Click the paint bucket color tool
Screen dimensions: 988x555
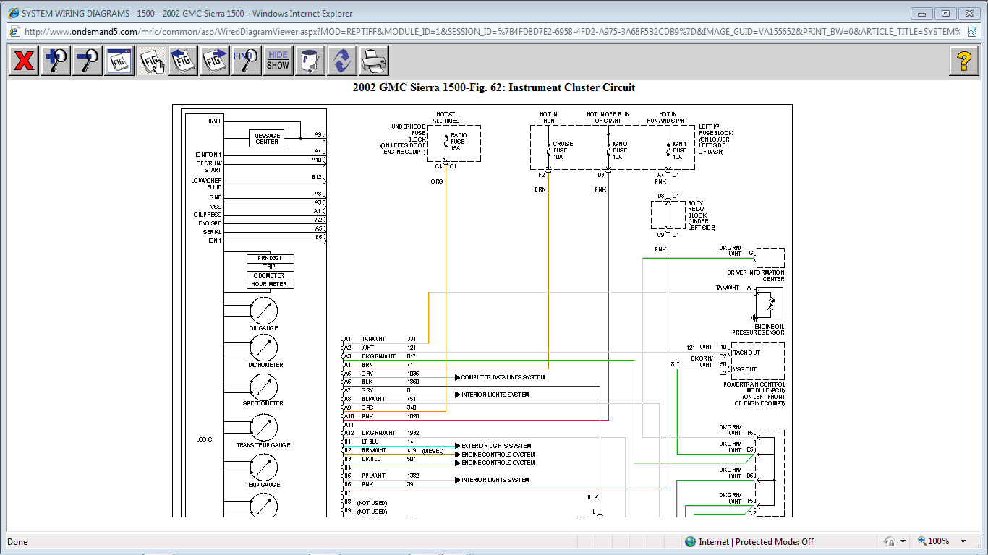[310, 61]
